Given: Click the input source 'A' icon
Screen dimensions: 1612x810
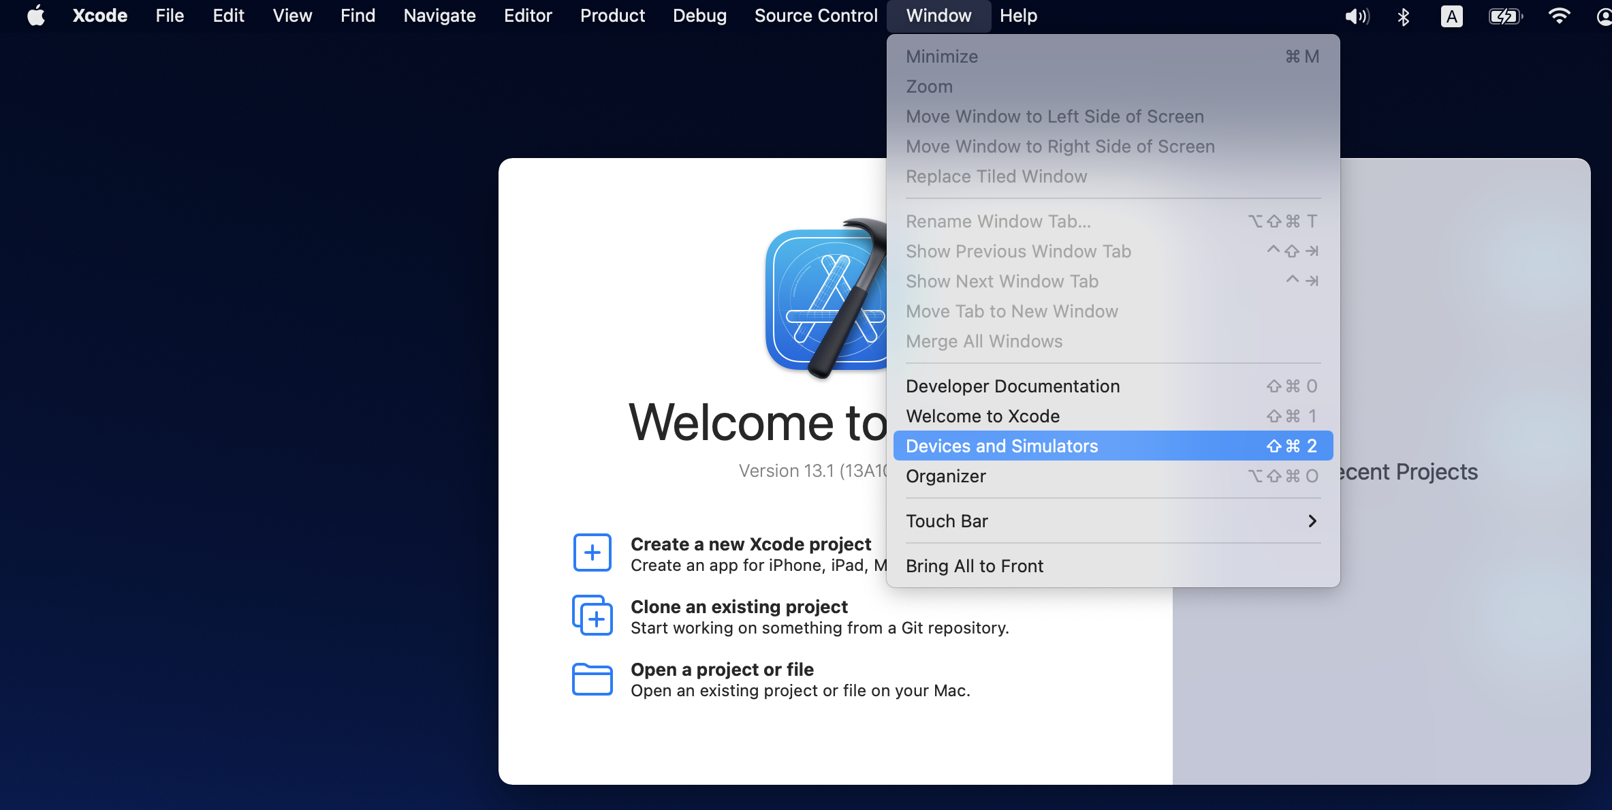Looking at the screenshot, I should coord(1451,16).
